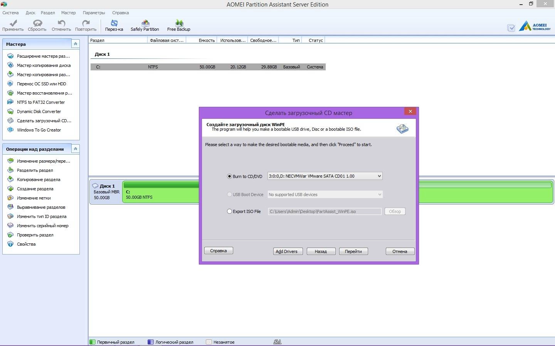Click the Изменение размера/перемещение icon
555x346 pixels.
point(10,161)
